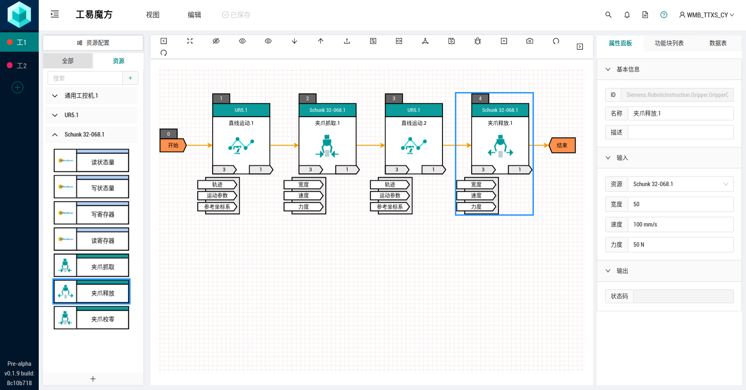The width and height of the screenshot is (746, 390).
Task: Click the clockwise redo arrow icon
Action: [163, 53]
